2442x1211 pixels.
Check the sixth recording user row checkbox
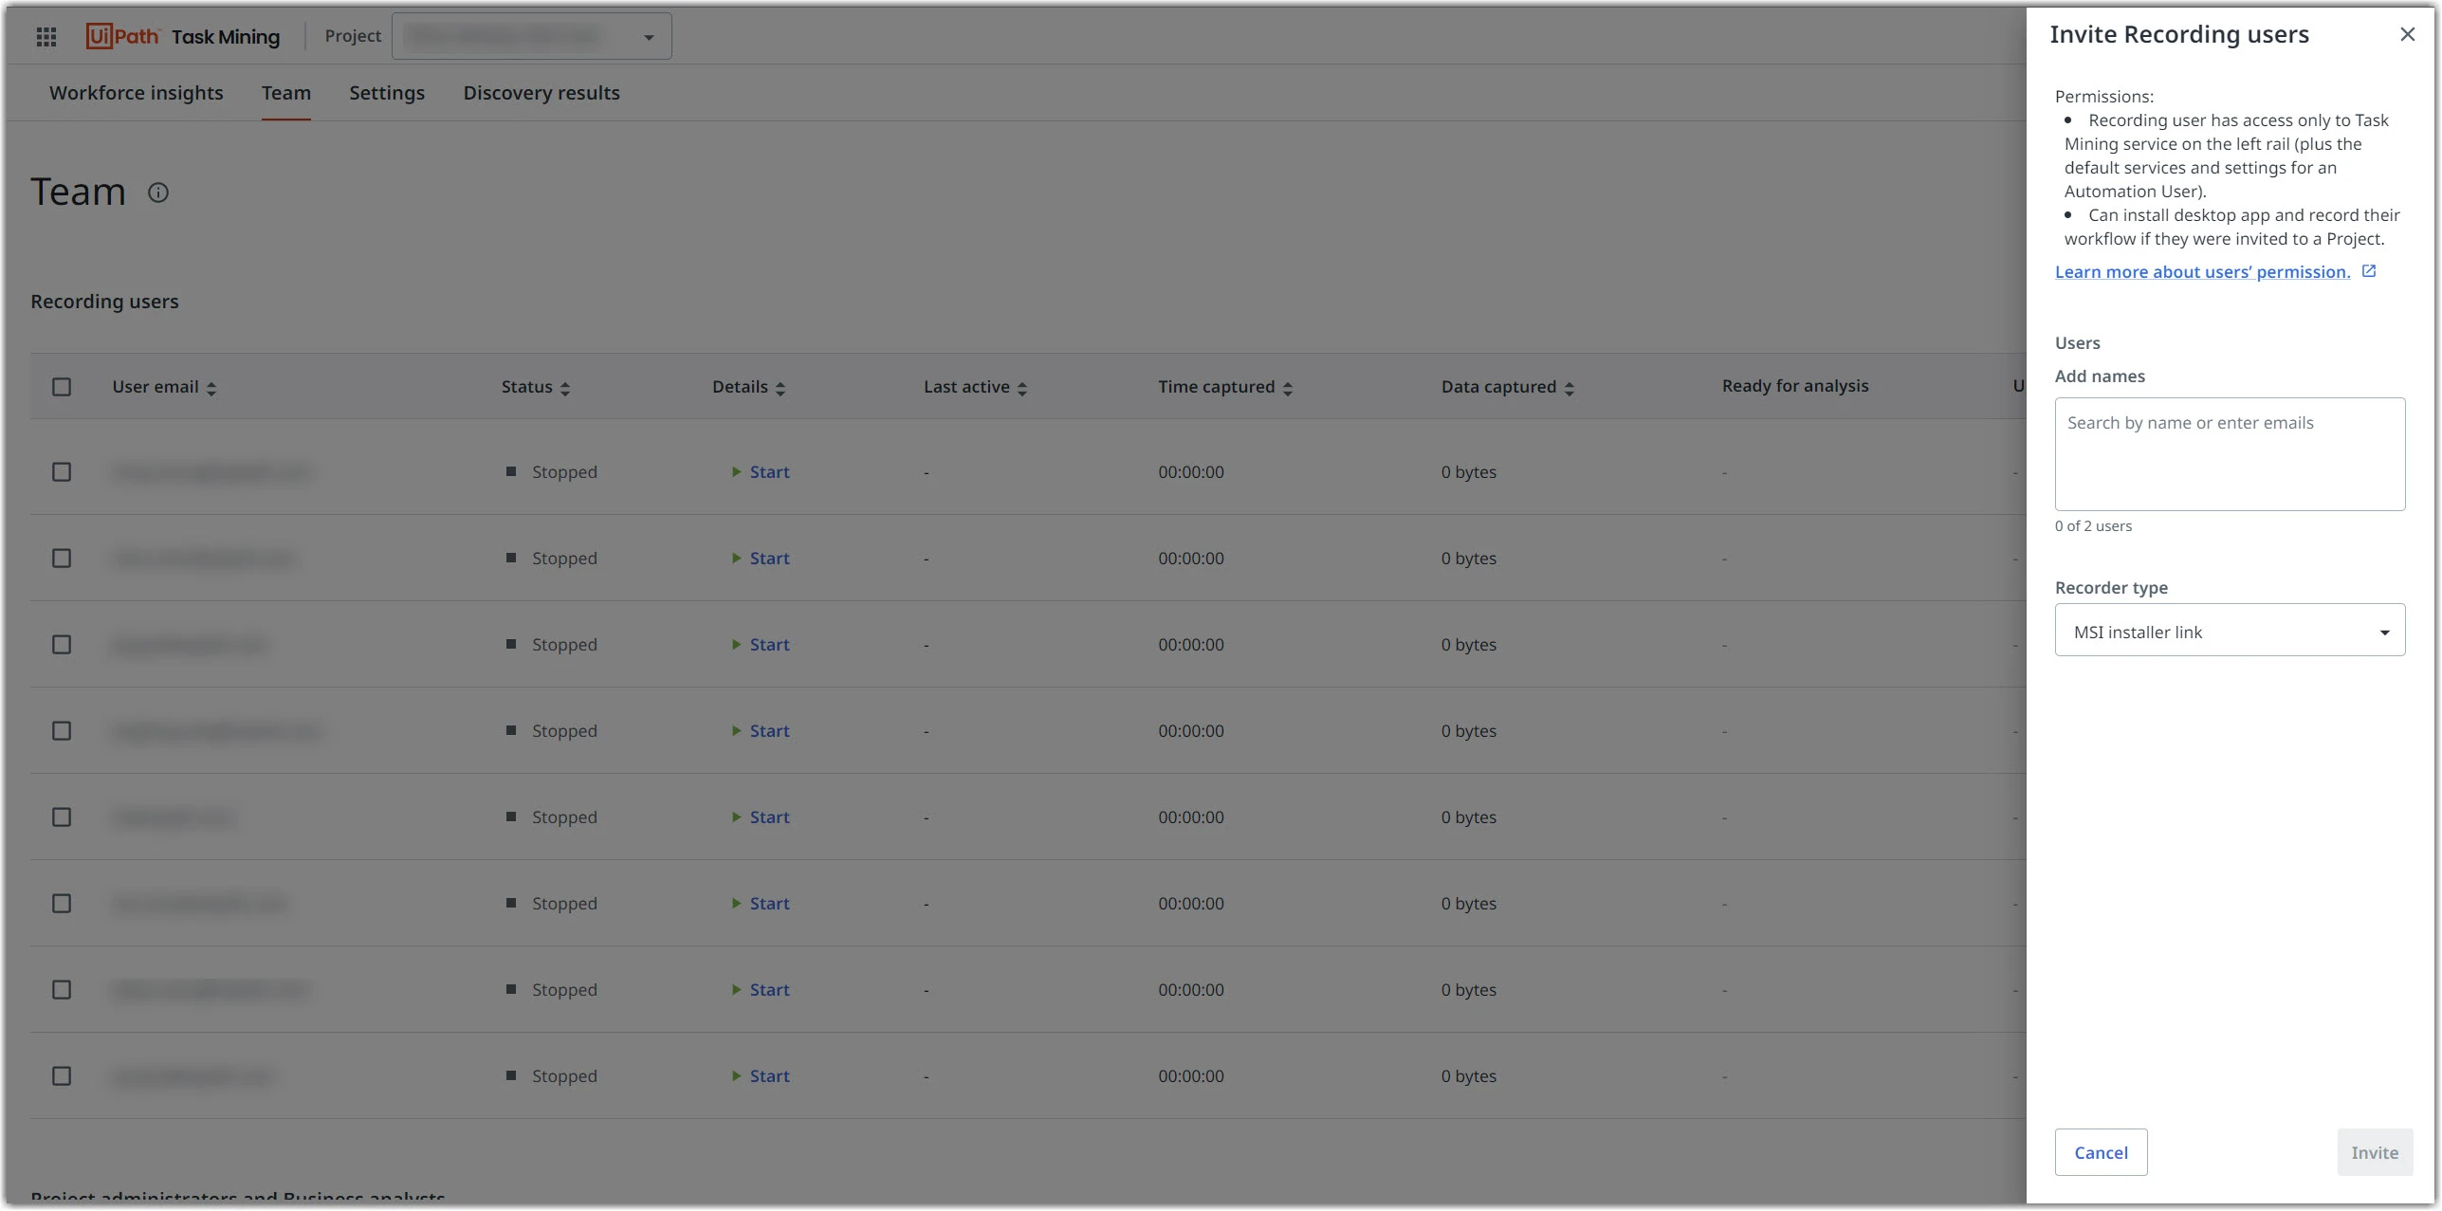62,904
